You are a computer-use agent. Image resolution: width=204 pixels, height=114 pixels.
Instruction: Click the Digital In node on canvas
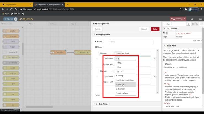58,52
